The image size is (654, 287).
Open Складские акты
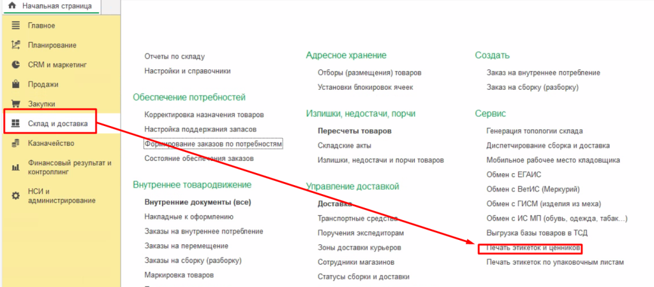345,146
